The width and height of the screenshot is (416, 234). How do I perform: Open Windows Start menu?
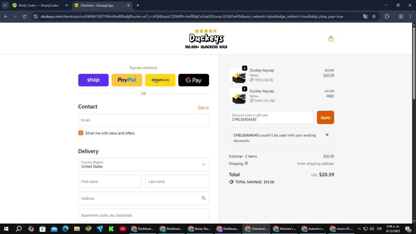point(6,229)
